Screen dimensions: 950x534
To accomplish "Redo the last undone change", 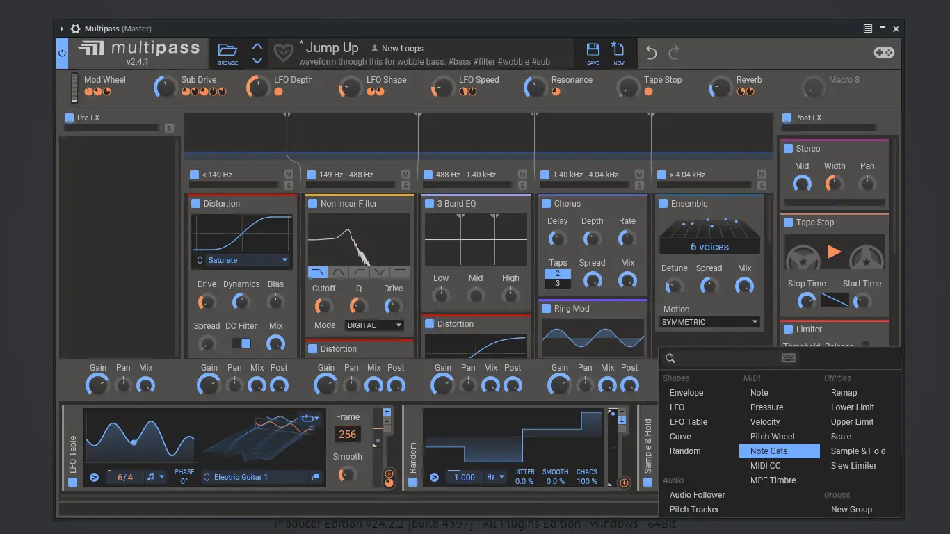I will 674,52.
